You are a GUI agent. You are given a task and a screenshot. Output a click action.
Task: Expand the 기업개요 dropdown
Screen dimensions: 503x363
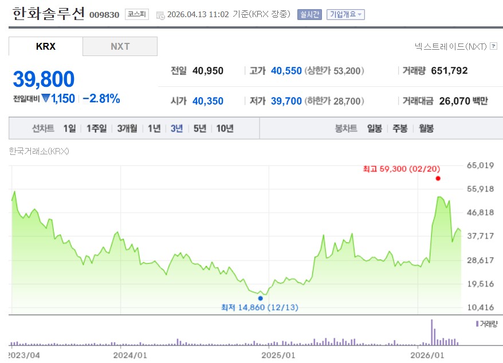click(x=345, y=14)
